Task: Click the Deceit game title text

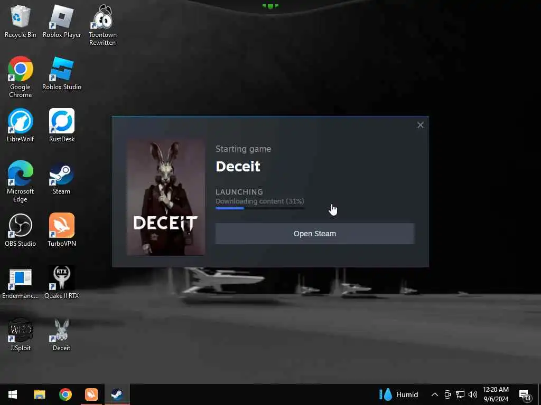Action: coord(238,166)
